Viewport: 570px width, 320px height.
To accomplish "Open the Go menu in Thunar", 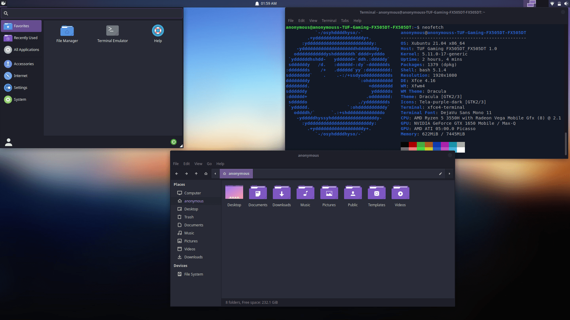I will [x=209, y=164].
